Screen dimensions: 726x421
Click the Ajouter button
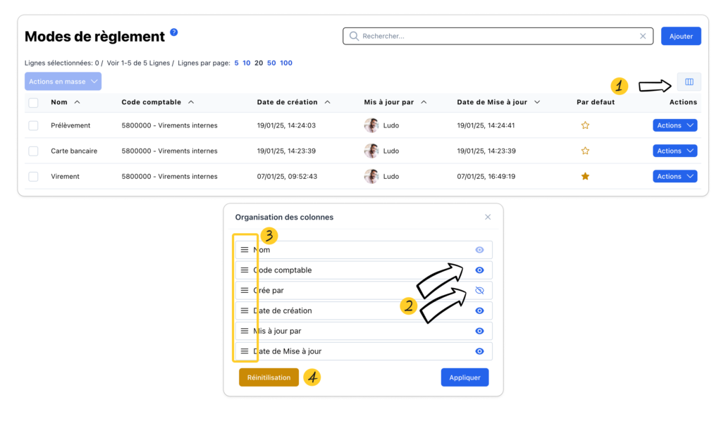(681, 36)
